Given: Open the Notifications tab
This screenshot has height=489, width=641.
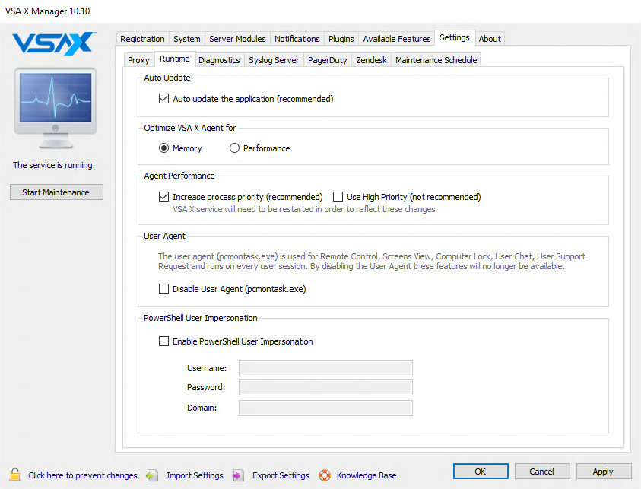Looking at the screenshot, I should 297,39.
